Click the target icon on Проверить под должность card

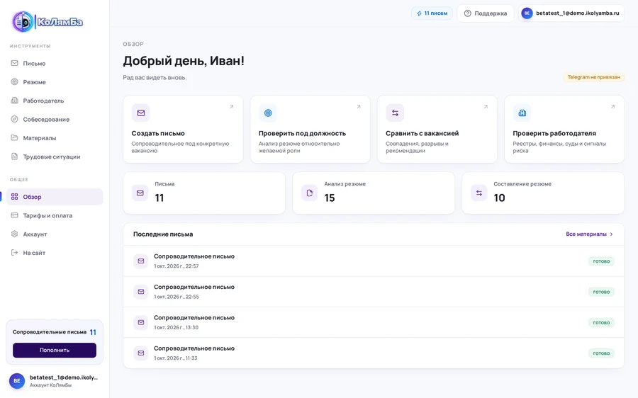[x=268, y=113]
